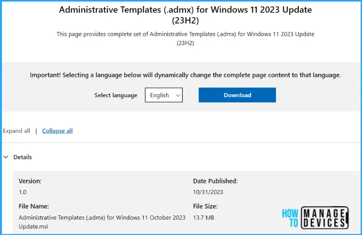Click the chevron arrow in language selector
The height and width of the screenshot is (235, 362).
pyautogui.click(x=177, y=95)
